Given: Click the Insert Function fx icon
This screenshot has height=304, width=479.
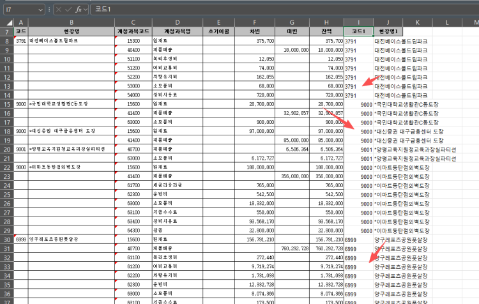Looking at the screenshot, I should (79, 10).
